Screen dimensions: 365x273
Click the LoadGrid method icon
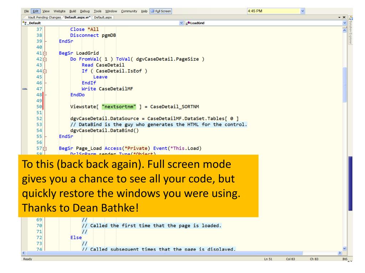[187, 23]
